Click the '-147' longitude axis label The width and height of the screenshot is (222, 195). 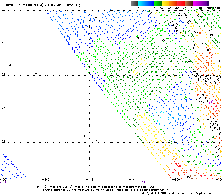(46, 180)
